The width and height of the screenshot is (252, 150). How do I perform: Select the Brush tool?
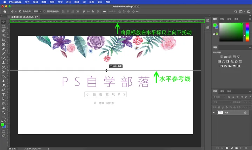[3, 58]
